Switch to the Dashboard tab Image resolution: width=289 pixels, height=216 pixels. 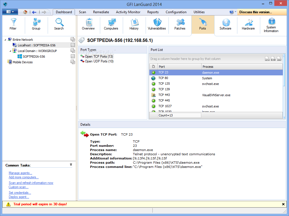coord(64,12)
